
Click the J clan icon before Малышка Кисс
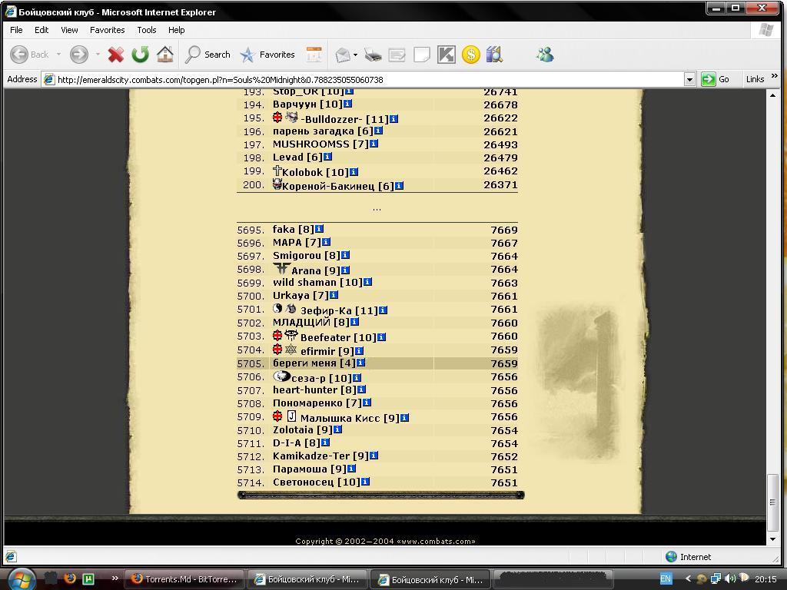coord(291,416)
